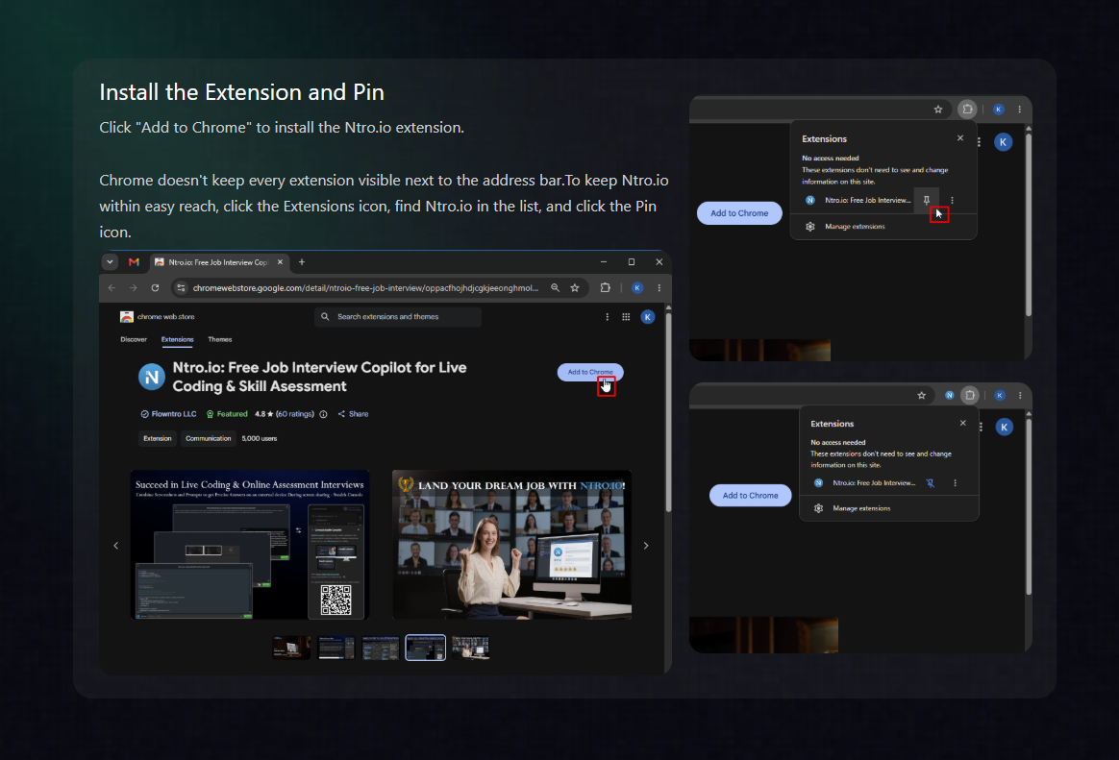Open 'Succeed in Live Coding' screenshot image
The image size is (1119, 760).
pyautogui.click(x=250, y=545)
